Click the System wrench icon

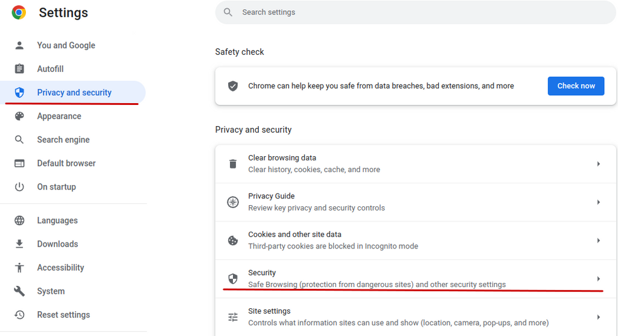(x=19, y=291)
